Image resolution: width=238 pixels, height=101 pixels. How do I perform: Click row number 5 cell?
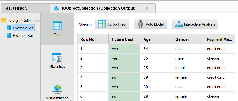click(93, 87)
